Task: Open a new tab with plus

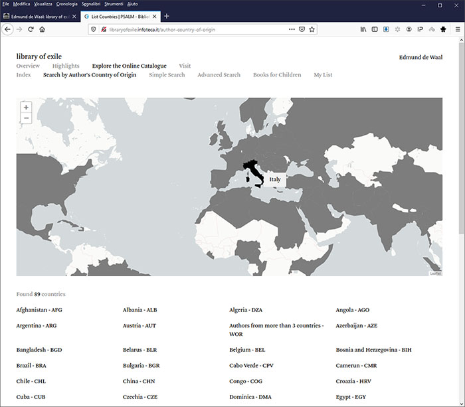Action: [x=166, y=17]
